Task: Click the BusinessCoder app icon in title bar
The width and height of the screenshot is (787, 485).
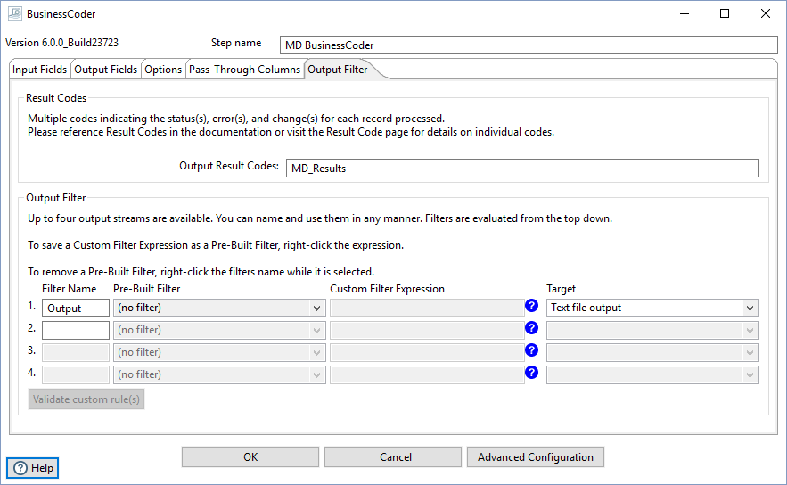Action: pyautogui.click(x=14, y=14)
